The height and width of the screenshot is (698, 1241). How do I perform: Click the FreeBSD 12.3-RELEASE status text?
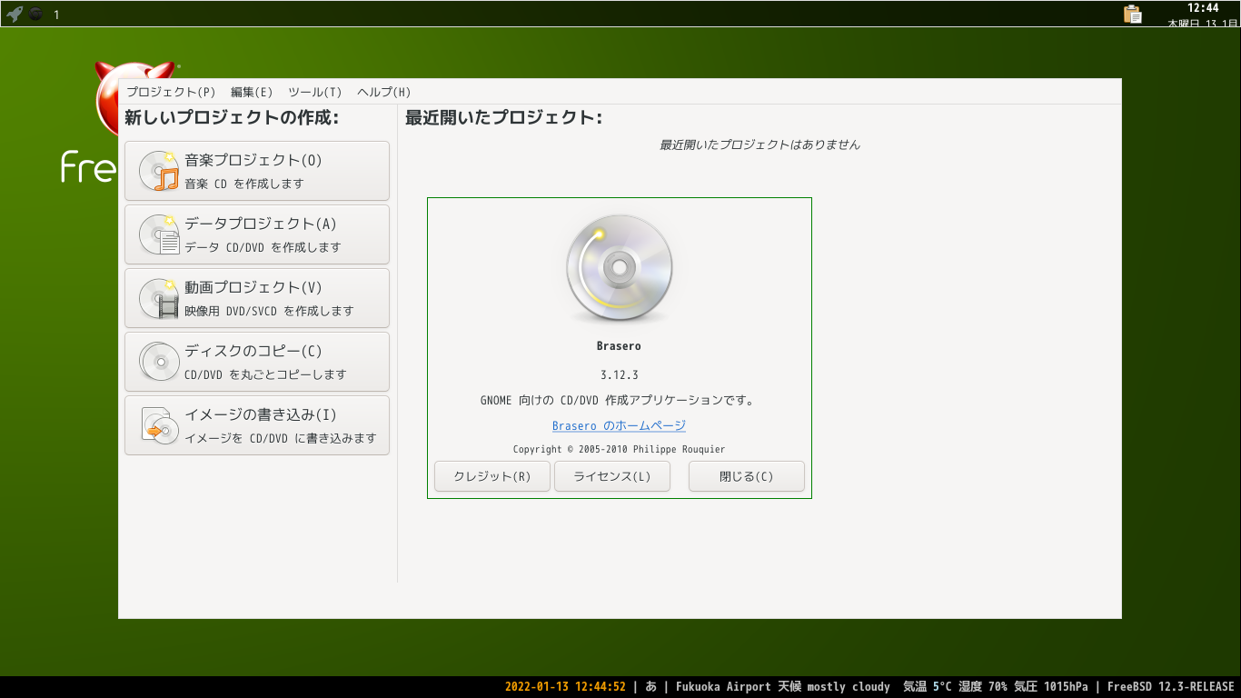[x=1171, y=687]
